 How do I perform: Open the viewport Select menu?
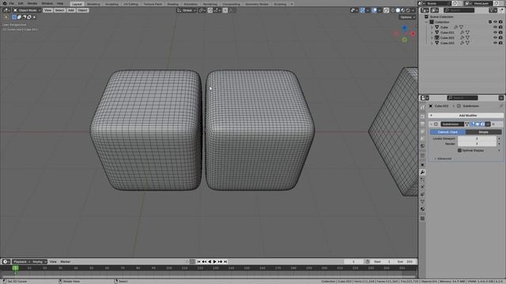point(59,10)
